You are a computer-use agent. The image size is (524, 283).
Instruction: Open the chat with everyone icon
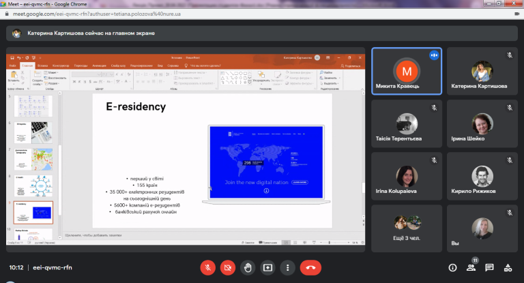(x=489, y=267)
